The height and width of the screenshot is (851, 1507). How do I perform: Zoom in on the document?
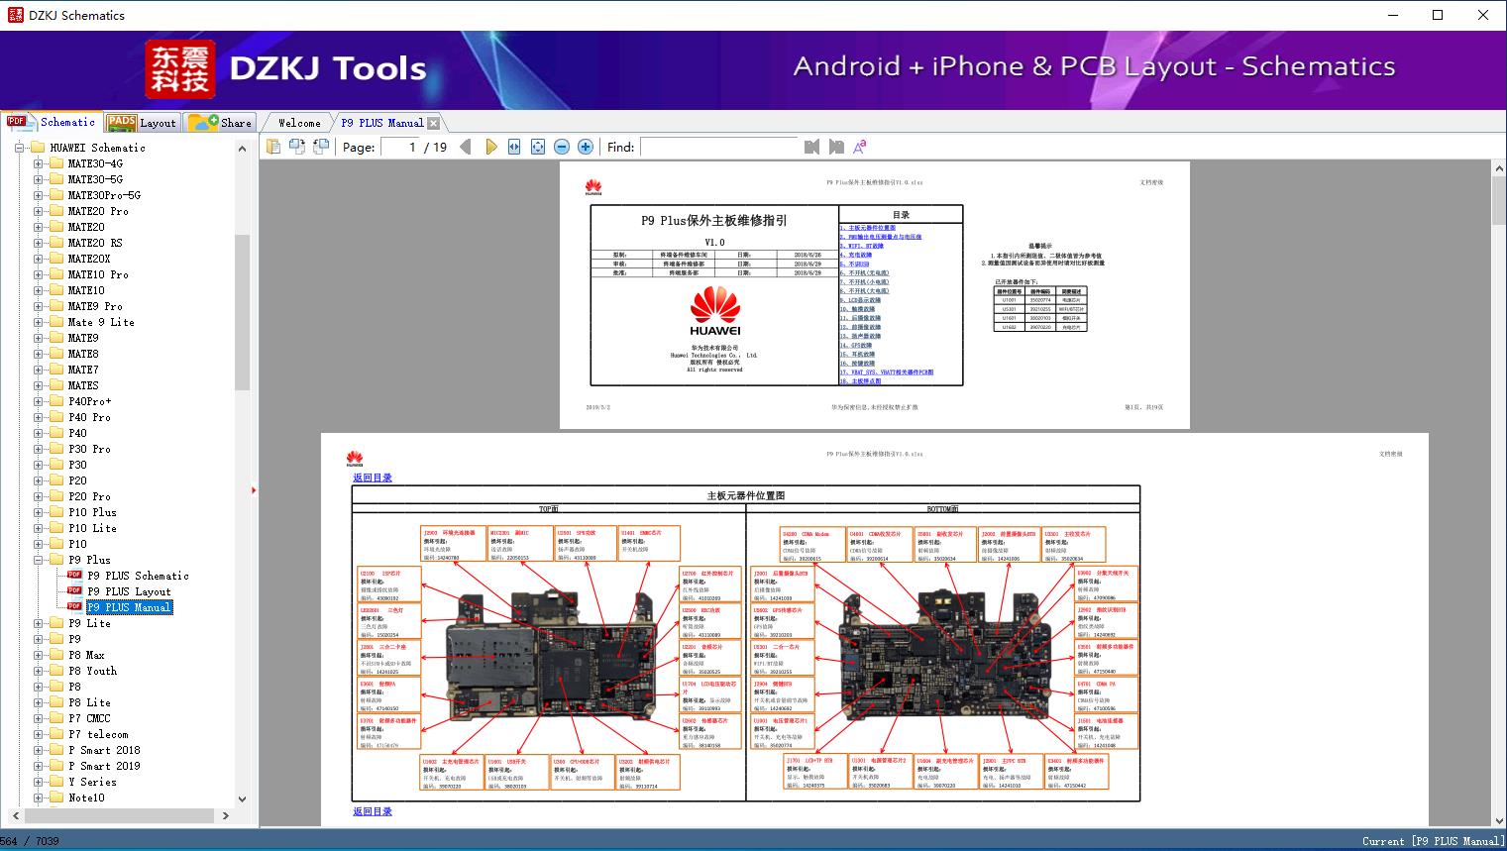pyautogui.click(x=586, y=147)
